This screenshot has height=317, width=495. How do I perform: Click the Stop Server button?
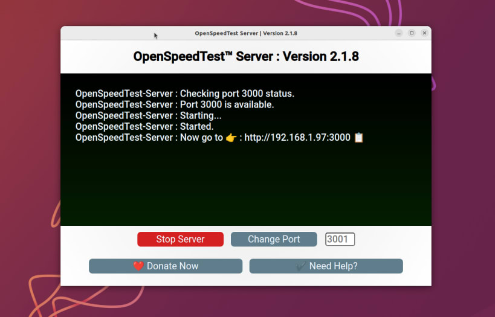180,239
